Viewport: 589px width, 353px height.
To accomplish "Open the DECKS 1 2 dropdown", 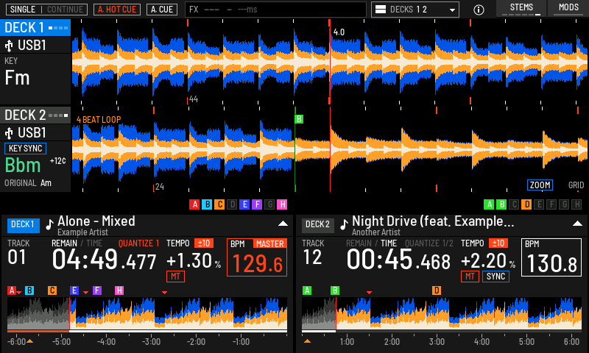I will pos(415,10).
